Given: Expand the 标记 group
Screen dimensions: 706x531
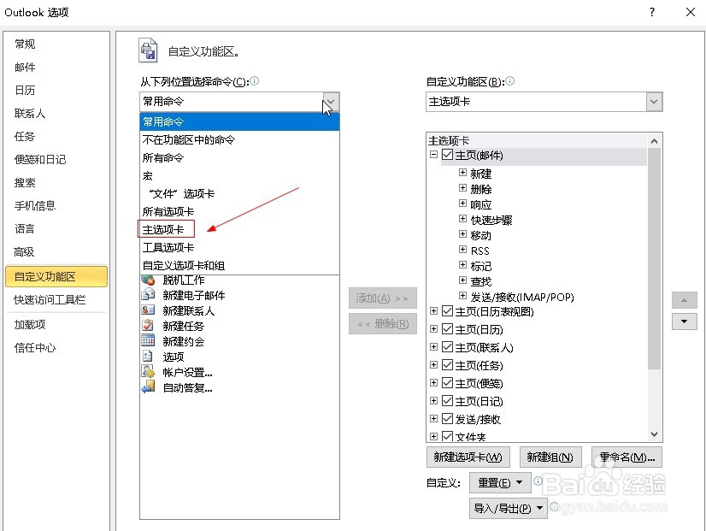Looking at the screenshot, I should click(x=462, y=264).
